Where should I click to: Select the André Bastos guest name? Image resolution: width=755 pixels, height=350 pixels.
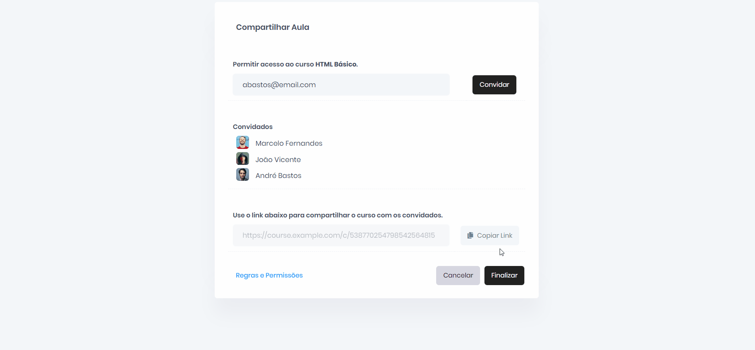coord(279,176)
